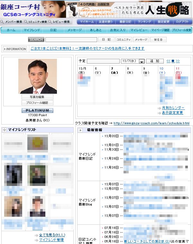This screenshot has height=244, width=193.
Task: Go to next week with >> link
Action: click(178, 61)
